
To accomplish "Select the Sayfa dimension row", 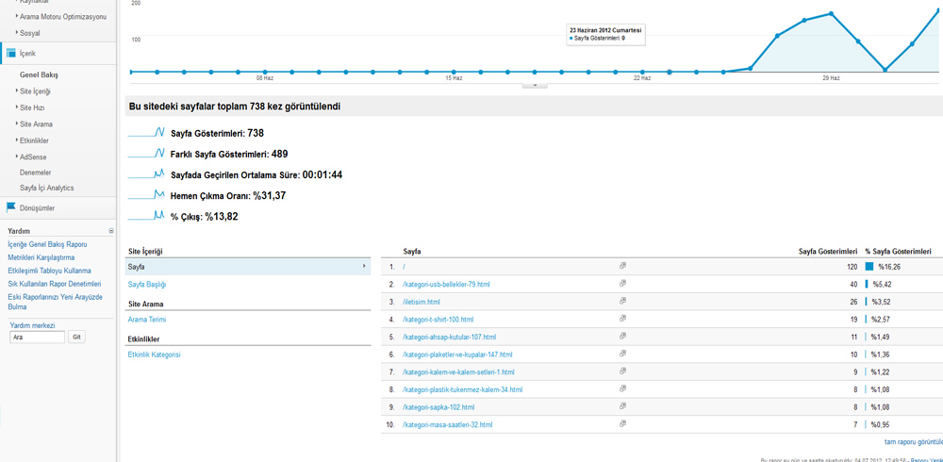I will 248,266.
